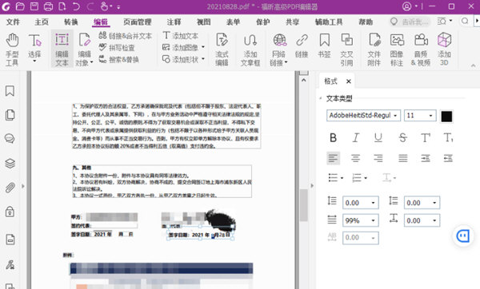Click File Attachment tool (文件附件)
This screenshot has height=289, width=480.
pos(374,49)
